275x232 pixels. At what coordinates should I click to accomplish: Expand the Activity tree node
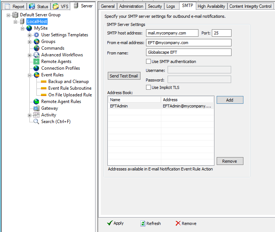point(29,116)
